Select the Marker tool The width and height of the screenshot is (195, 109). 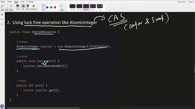click(28, 7)
